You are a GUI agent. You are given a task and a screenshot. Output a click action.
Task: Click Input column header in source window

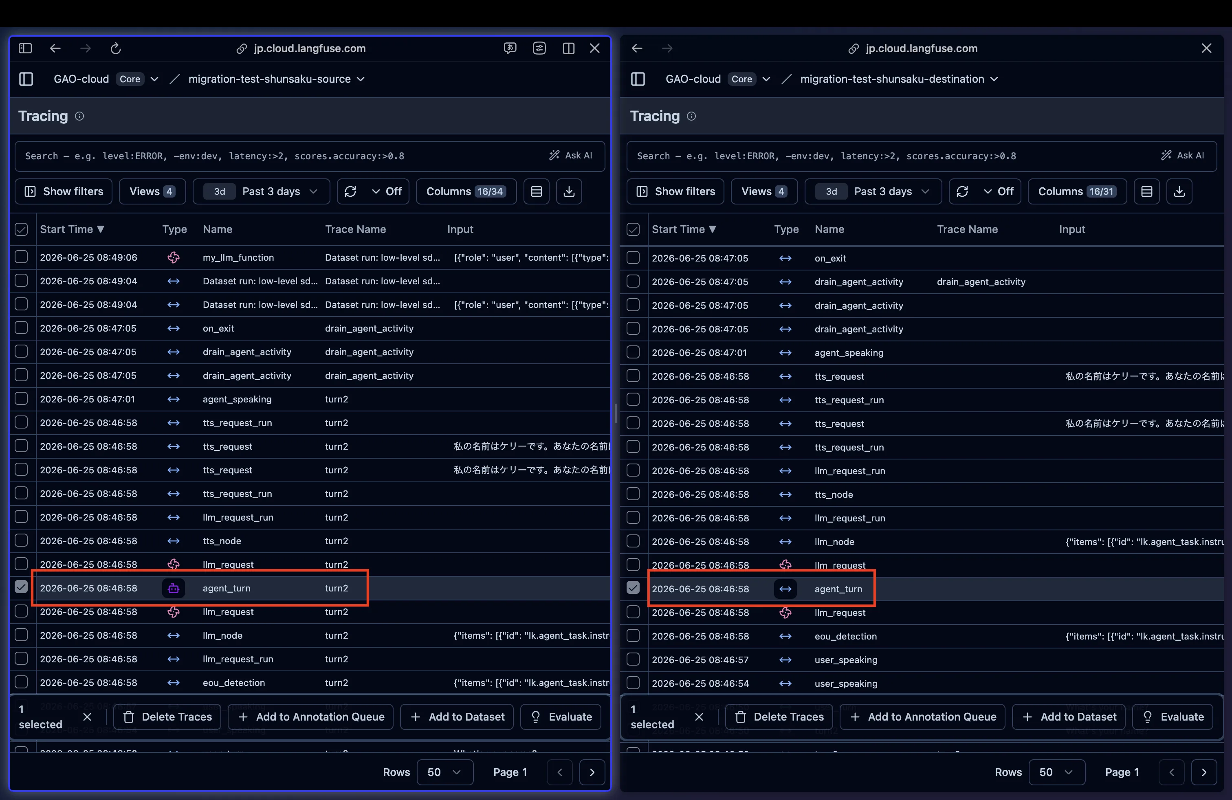point(460,229)
